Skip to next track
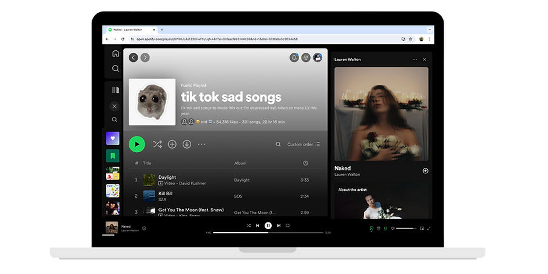548x274 pixels. (x=279, y=226)
